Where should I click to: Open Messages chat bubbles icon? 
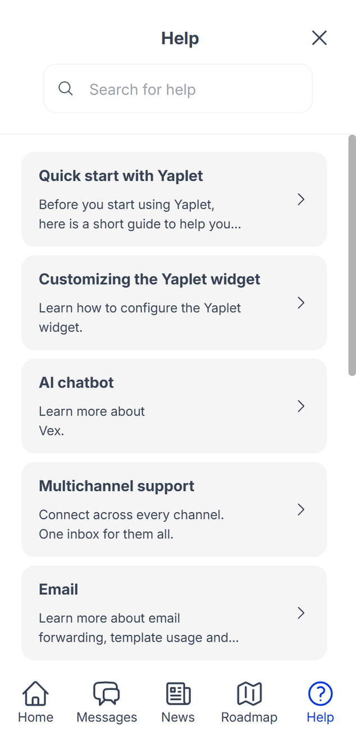(107, 694)
